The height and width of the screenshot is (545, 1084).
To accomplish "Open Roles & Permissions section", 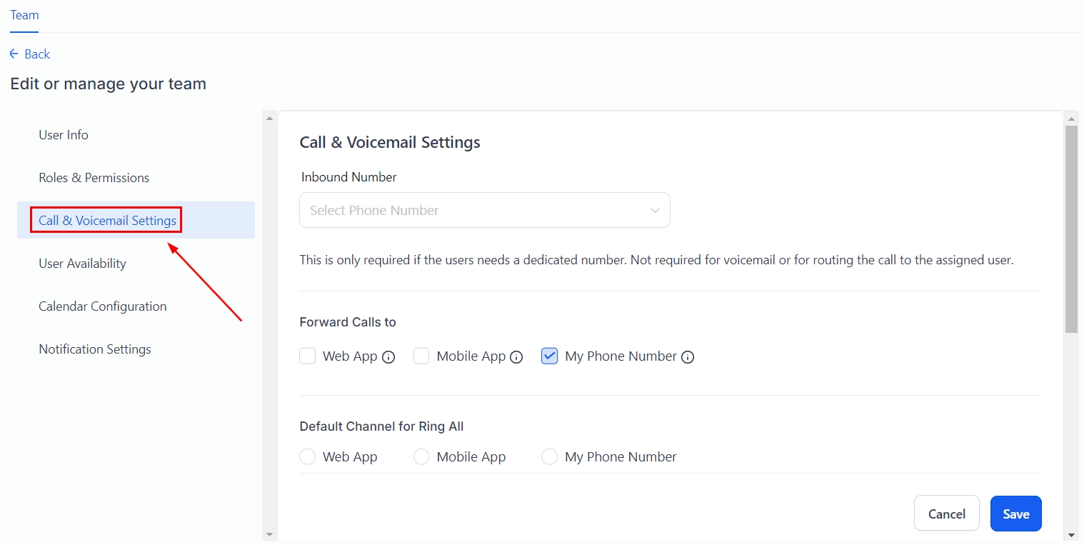I will tap(94, 178).
